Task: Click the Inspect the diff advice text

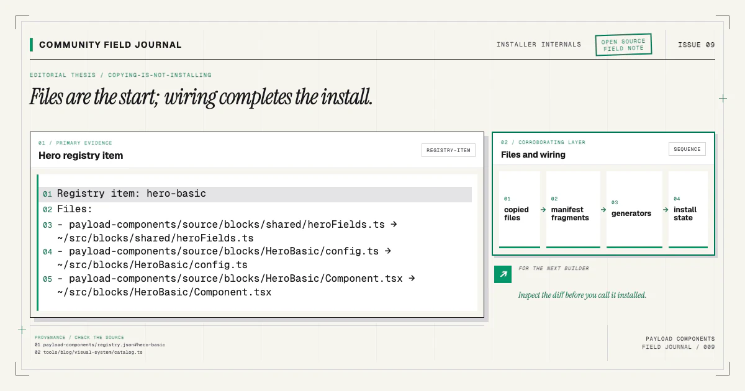Action: pos(582,295)
